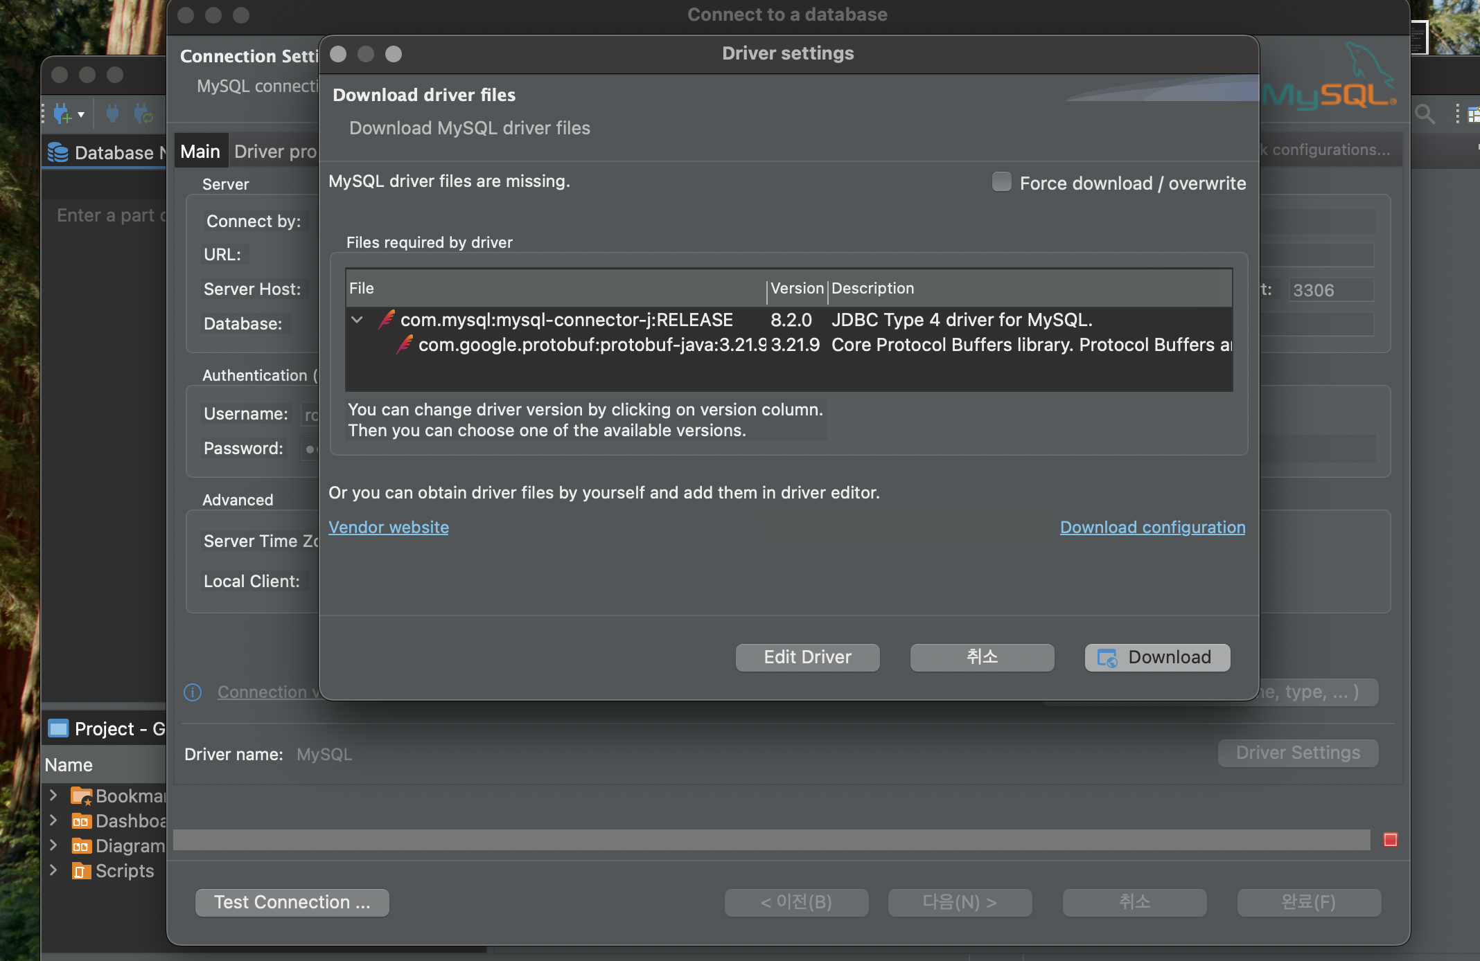Click the search magnifier icon
1480x961 pixels.
[x=1425, y=114]
